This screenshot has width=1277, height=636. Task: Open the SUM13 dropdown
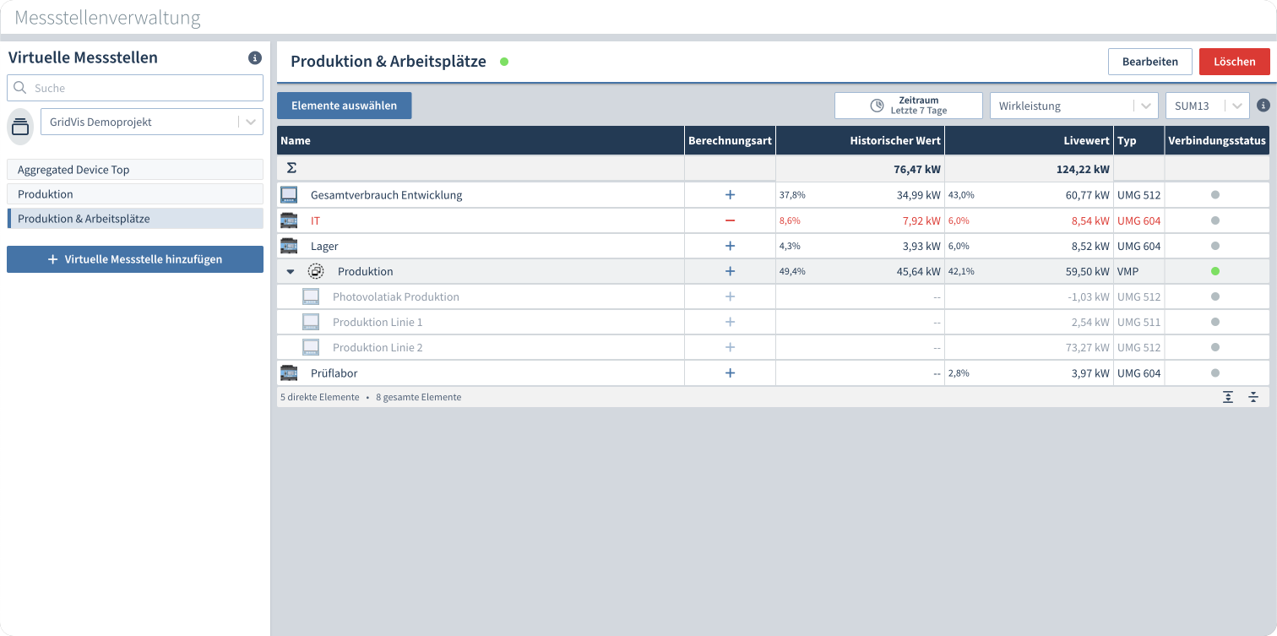(1206, 106)
